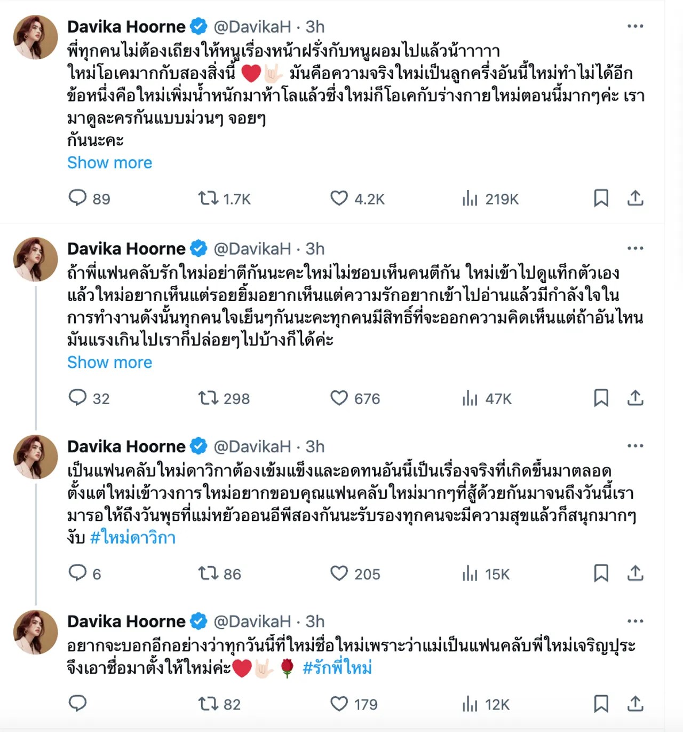Retweet the post with 298 retweets
Screen dimensions: 683x732
pyautogui.click(x=208, y=398)
